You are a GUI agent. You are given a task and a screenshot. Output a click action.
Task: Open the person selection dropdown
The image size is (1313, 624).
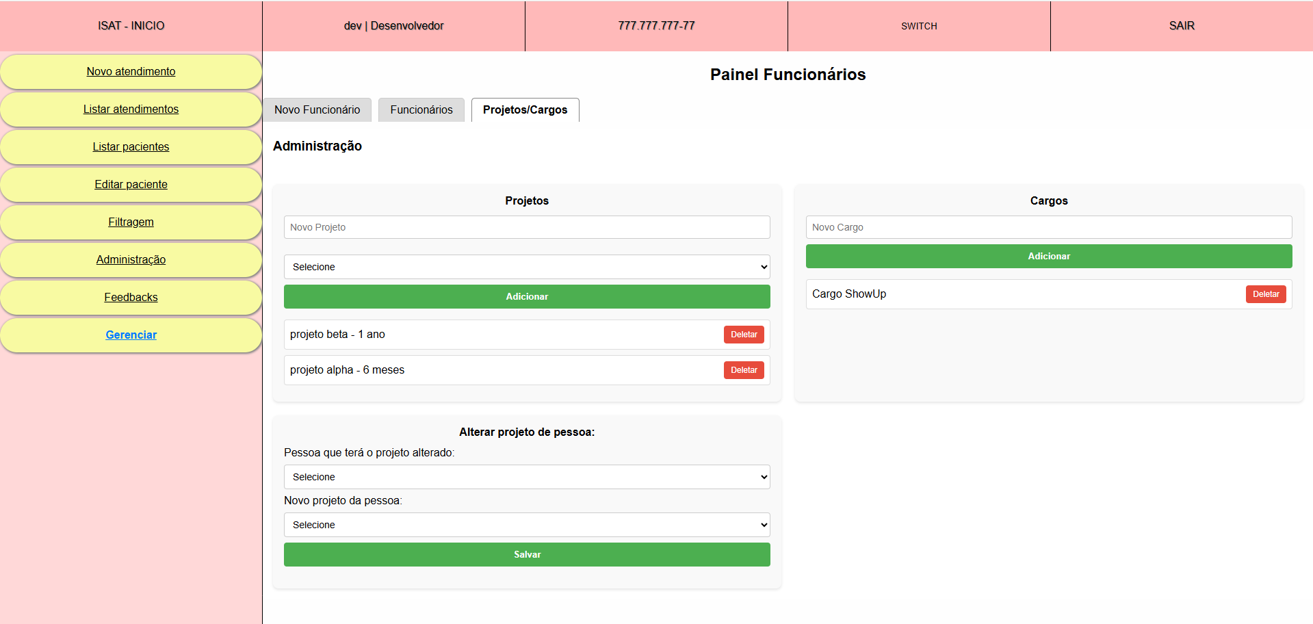pos(526,477)
